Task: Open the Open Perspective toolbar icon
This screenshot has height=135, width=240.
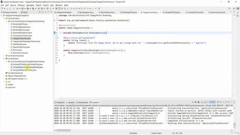Action: coord(234,9)
